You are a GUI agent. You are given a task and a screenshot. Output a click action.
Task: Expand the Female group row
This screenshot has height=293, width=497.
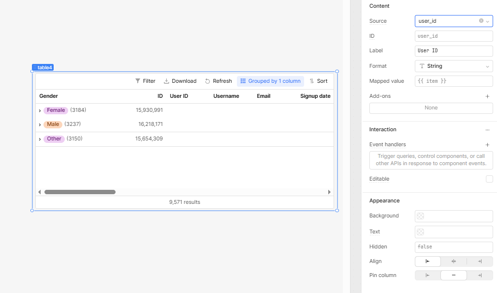[40, 110]
